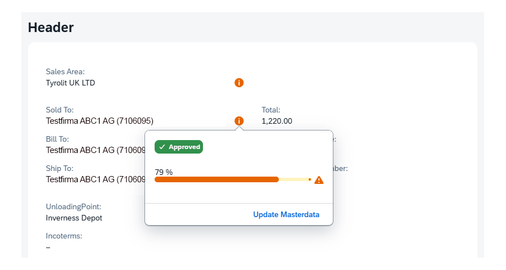Click the Bill To customer value
This screenshot has height=270, width=506.
tap(95, 150)
